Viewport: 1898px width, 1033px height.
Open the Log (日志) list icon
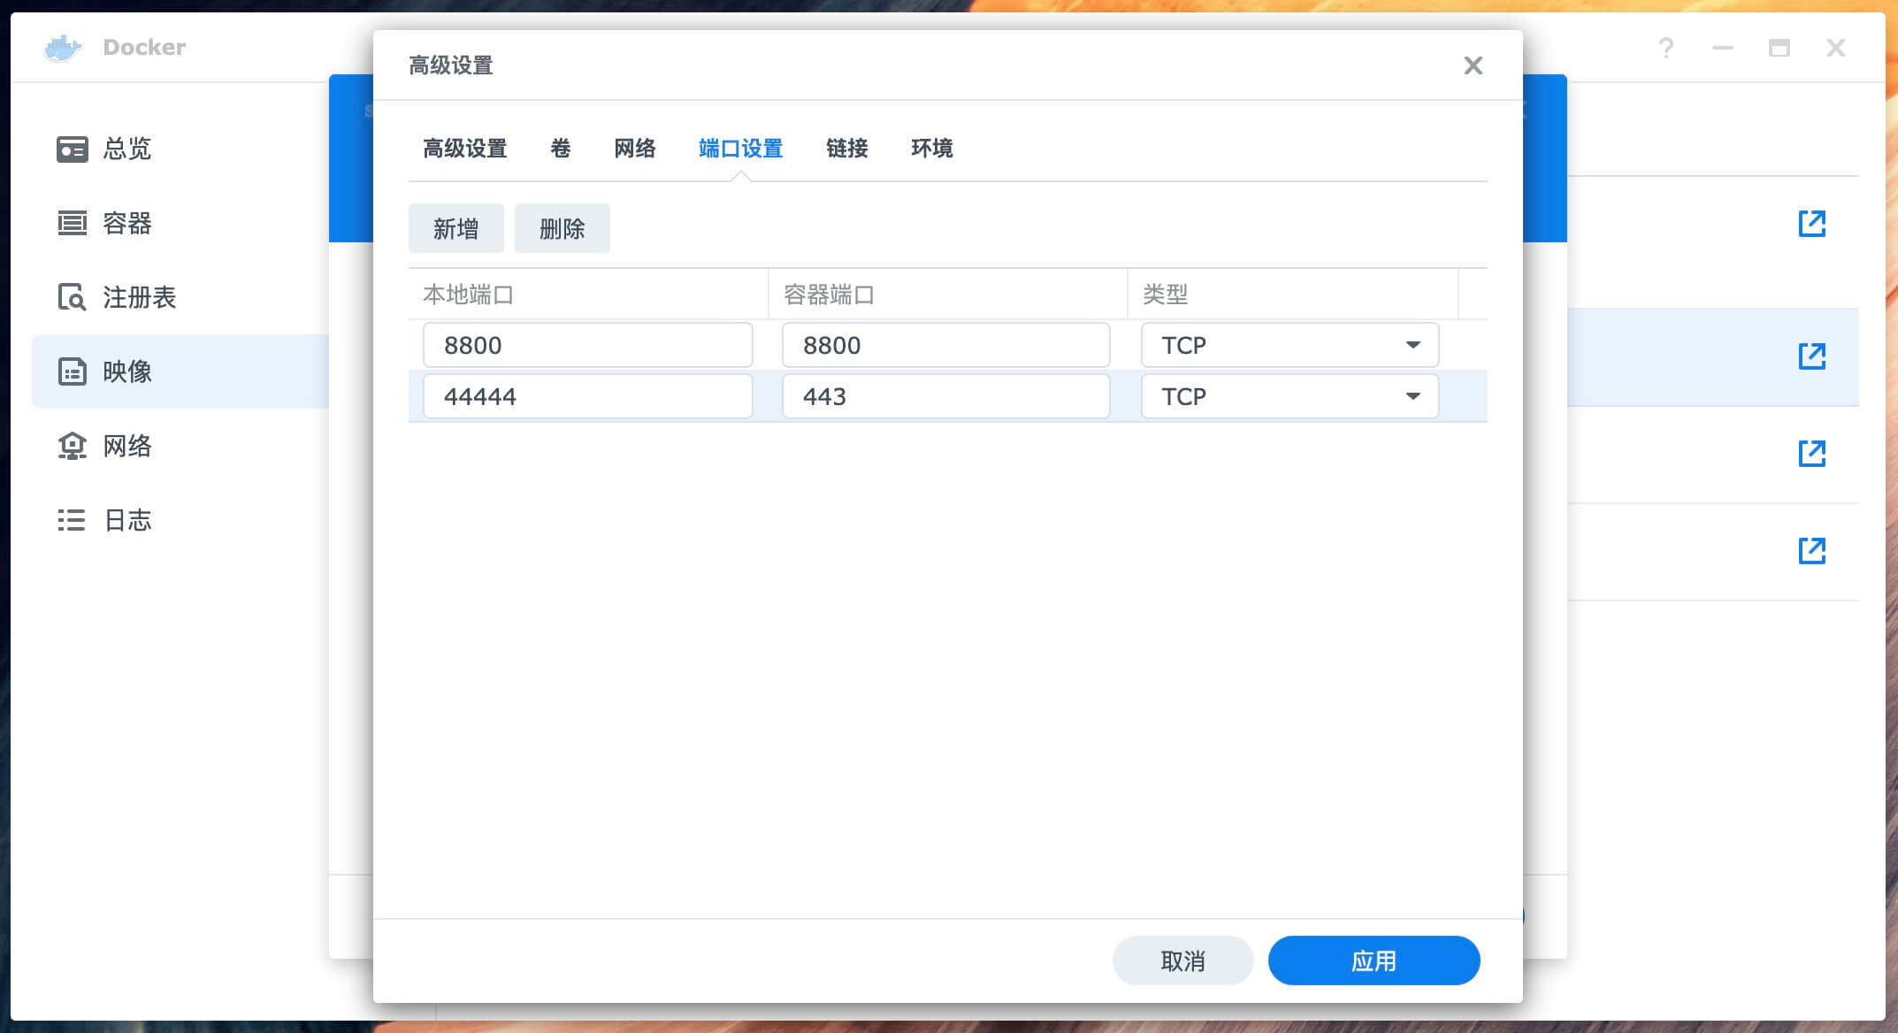(72, 520)
